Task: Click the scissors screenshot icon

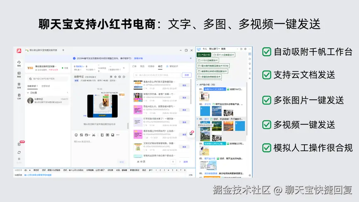Action: pyautogui.click(x=94, y=135)
